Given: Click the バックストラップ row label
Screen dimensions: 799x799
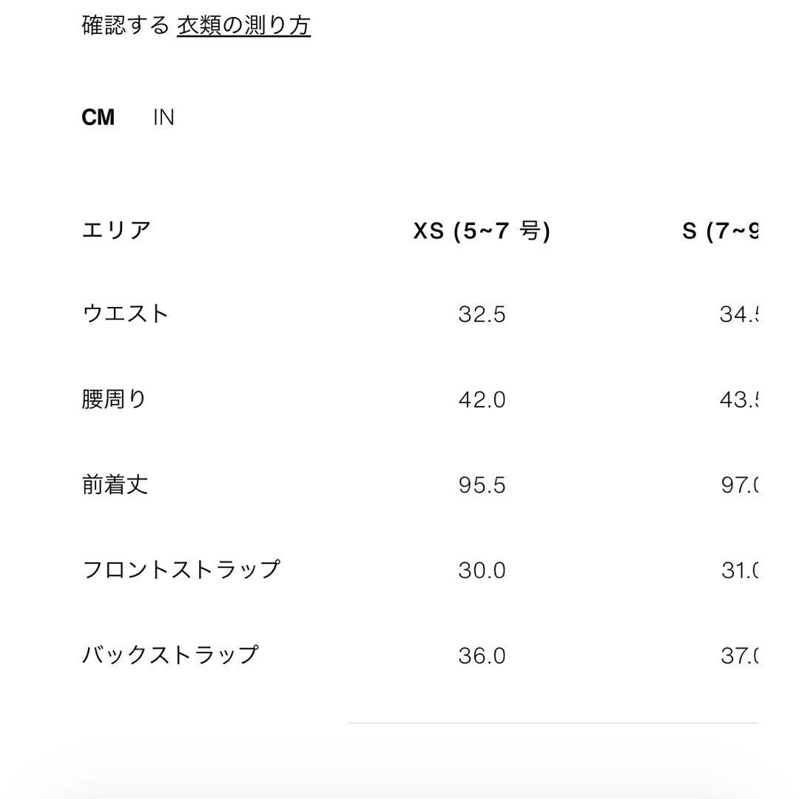Looking at the screenshot, I should click(x=170, y=655).
